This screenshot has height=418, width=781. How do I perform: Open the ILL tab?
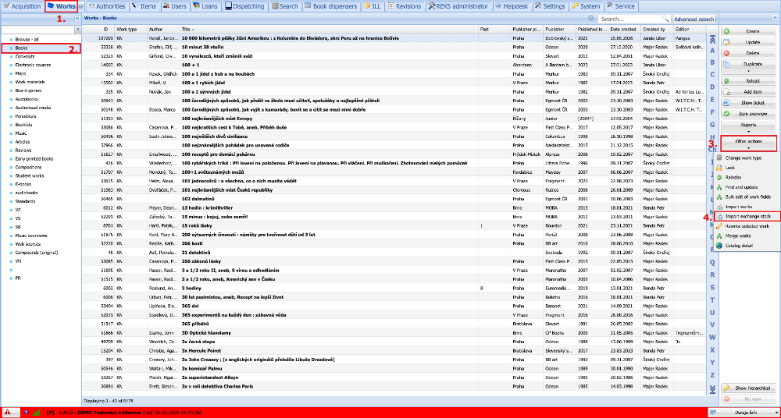[373, 6]
